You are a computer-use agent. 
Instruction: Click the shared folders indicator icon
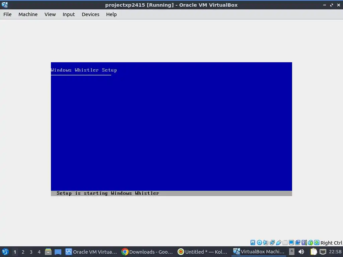pos(285,242)
